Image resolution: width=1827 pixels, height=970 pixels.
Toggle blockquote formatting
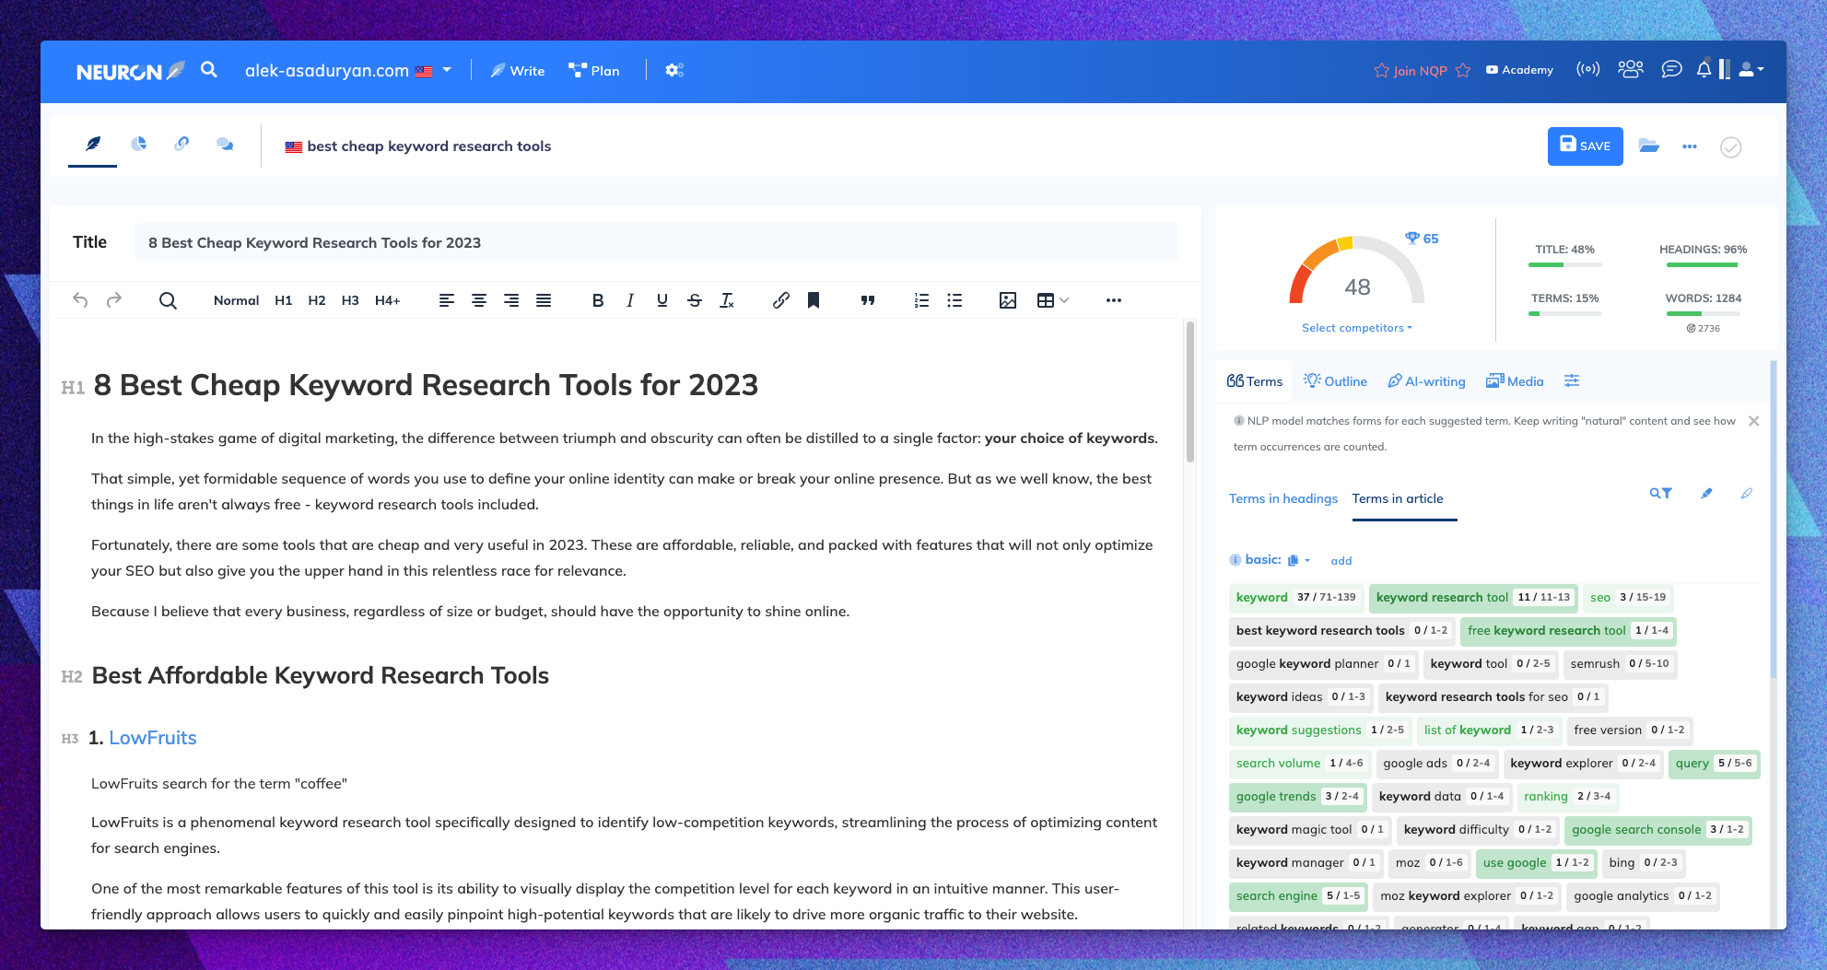(x=867, y=300)
